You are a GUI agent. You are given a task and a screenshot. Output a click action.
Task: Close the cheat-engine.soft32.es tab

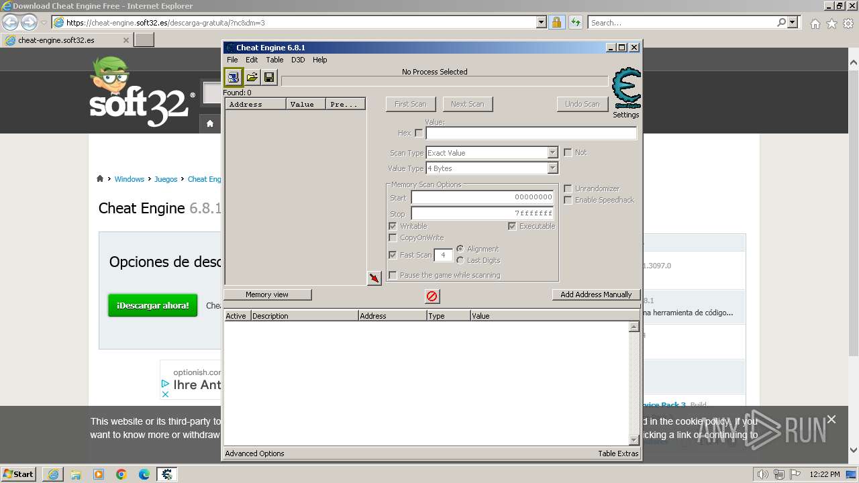[x=125, y=40]
